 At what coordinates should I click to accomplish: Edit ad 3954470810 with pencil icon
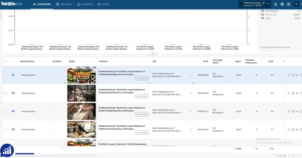pyautogui.click(x=289, y=93)
